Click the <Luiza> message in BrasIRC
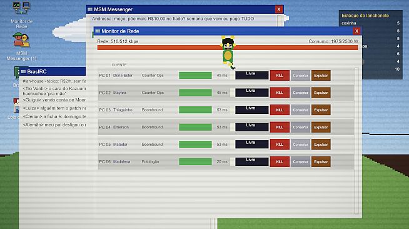The image size is (409, 229). 54,108
